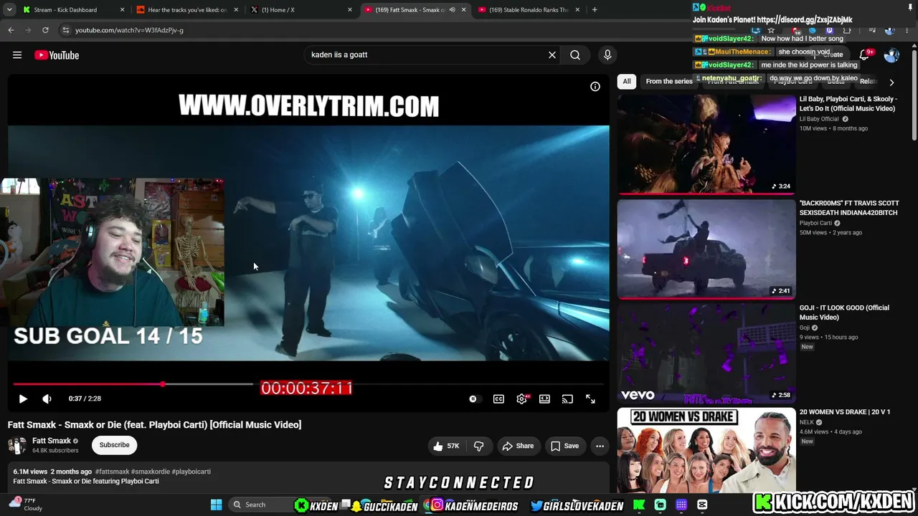Image resolution: width=918 pixels, height=516 pixels.
Task: Show more filter chips with arrow
Action: pos(891,82)
